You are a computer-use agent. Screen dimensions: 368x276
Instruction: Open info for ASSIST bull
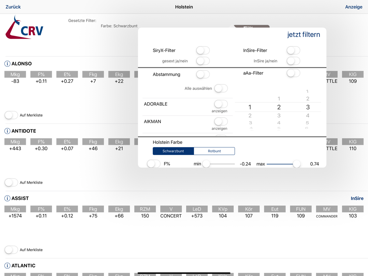[x=7, y=198]
